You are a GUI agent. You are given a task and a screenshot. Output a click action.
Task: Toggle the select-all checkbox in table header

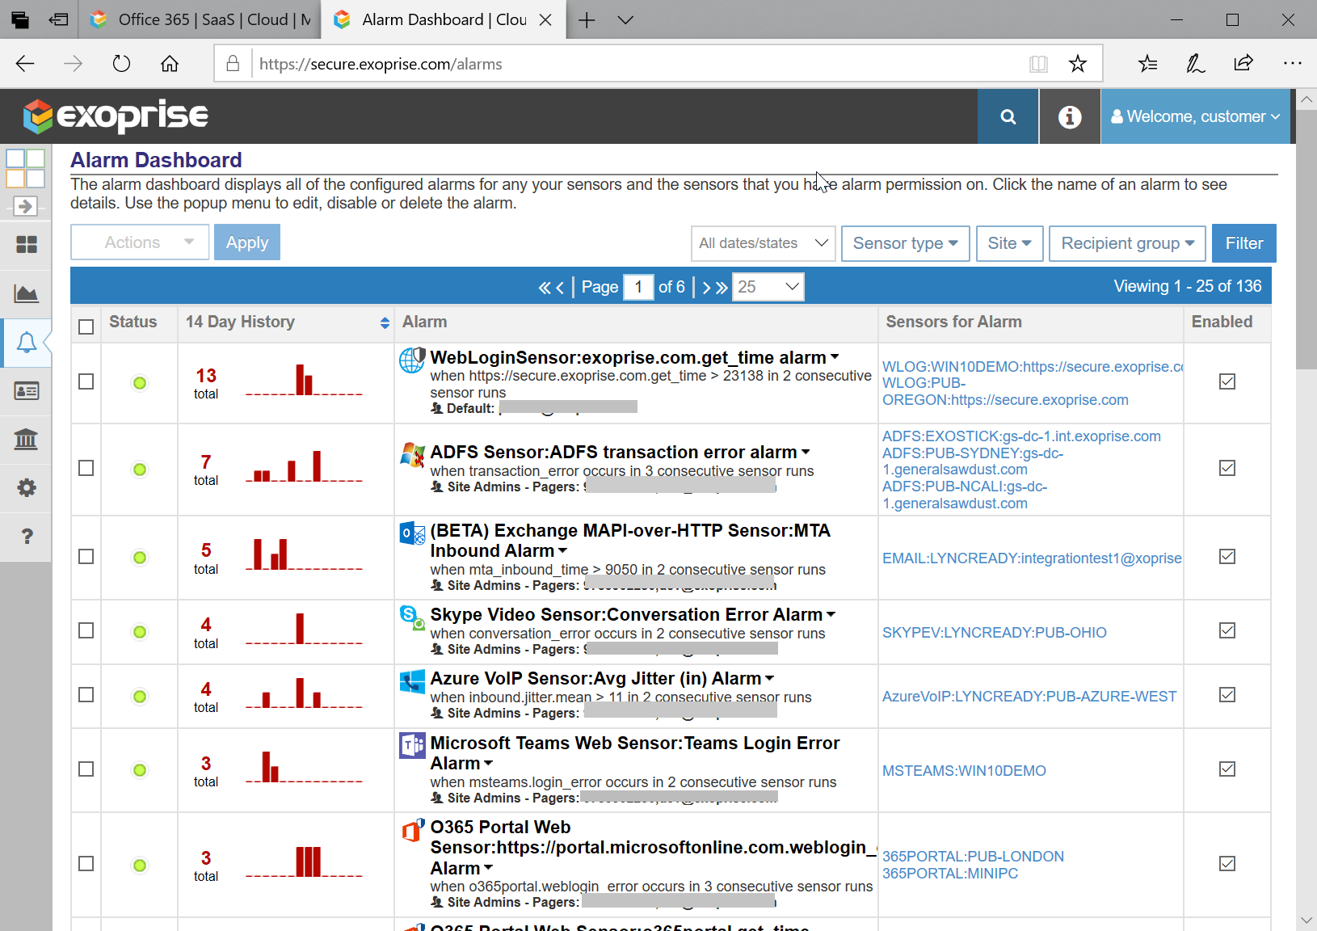[x=86, y=326]
